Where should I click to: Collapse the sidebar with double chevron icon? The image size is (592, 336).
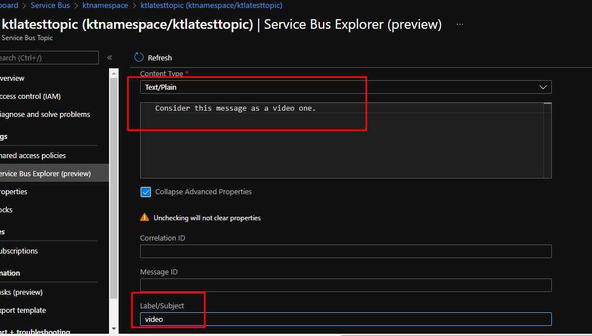coord(110,58)
